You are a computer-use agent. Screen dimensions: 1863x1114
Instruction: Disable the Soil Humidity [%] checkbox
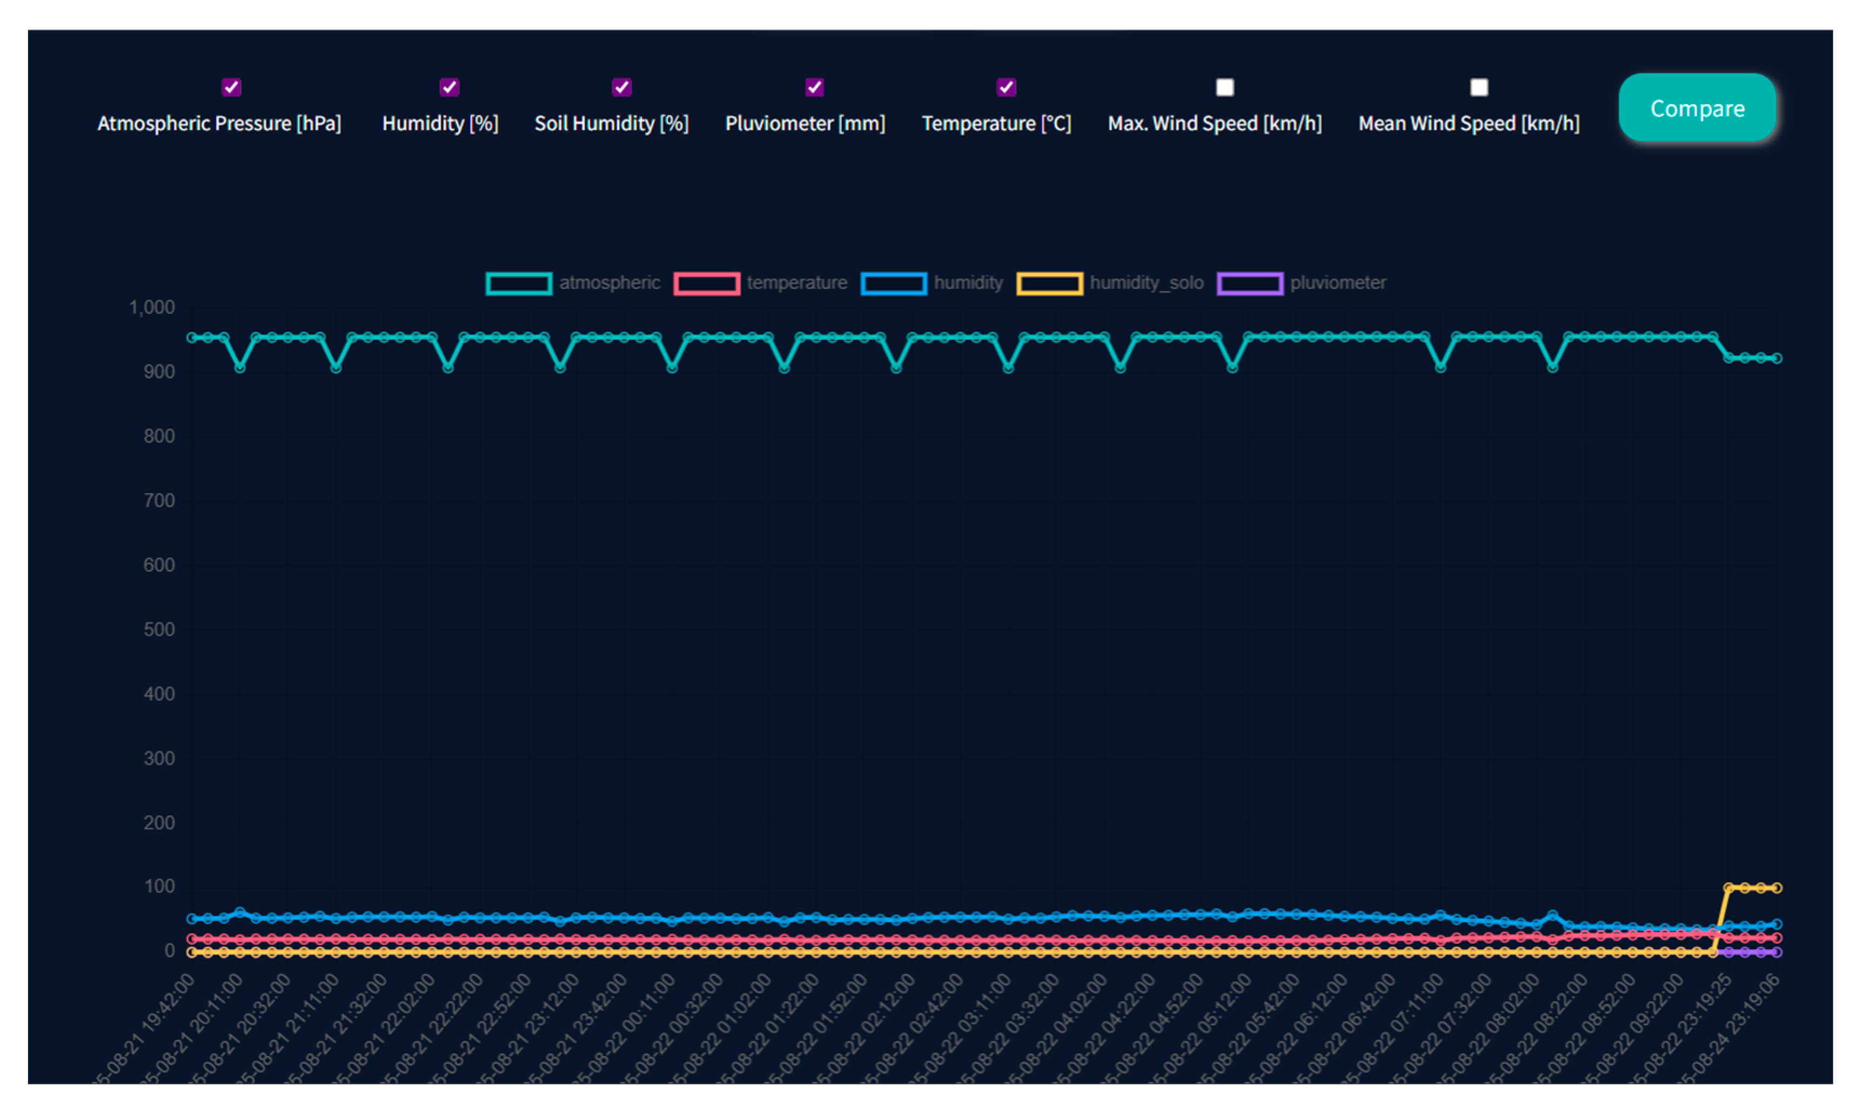tap(621, 87)
